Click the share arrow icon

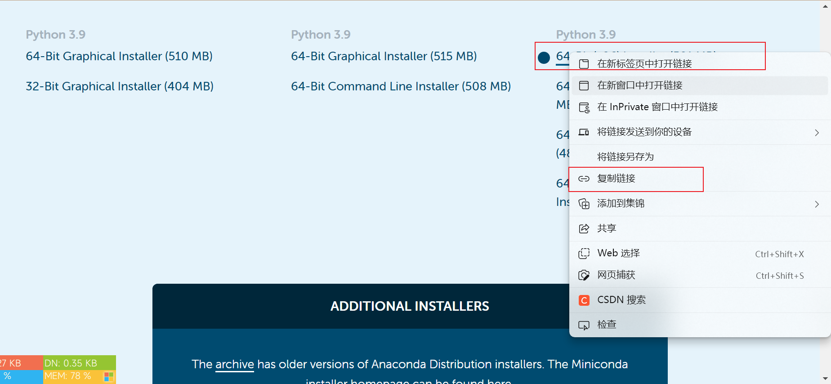point(584,228)
